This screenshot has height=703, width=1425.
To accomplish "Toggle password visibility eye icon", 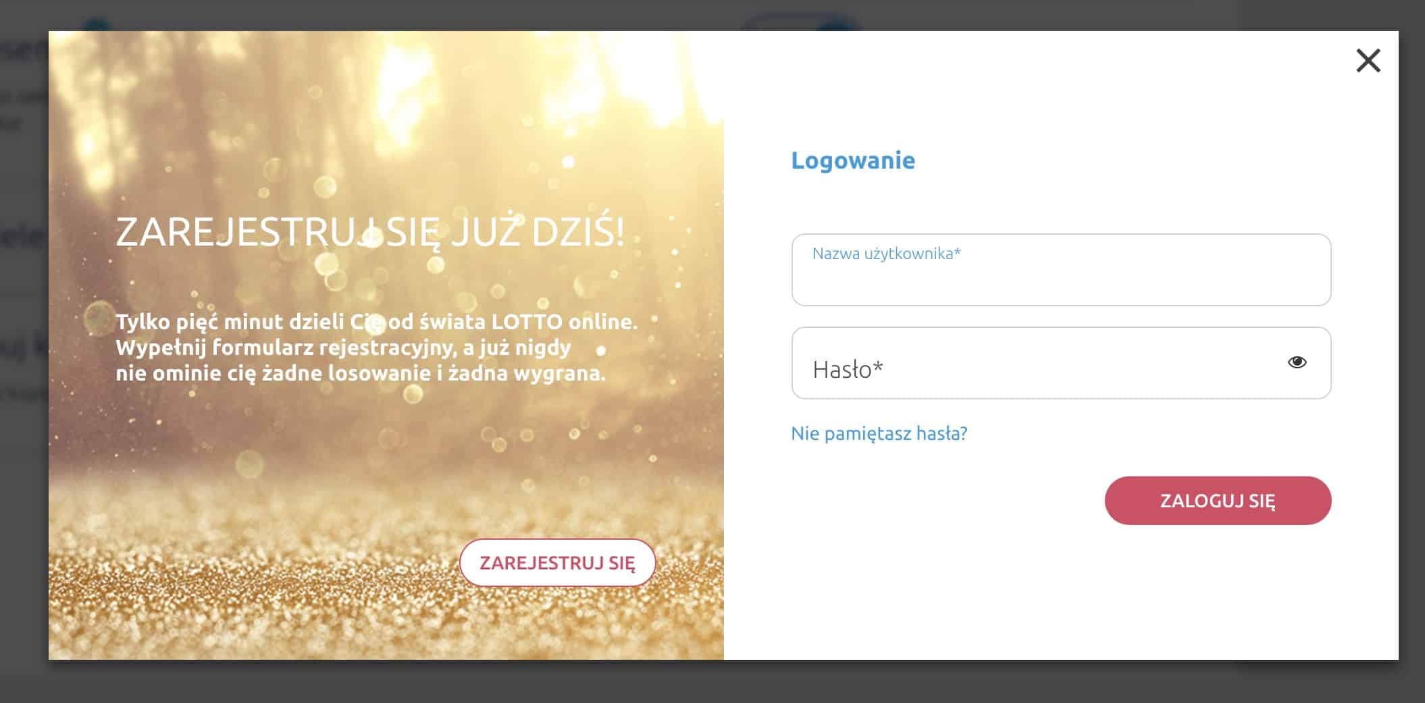I will [x=1297, y=362].
